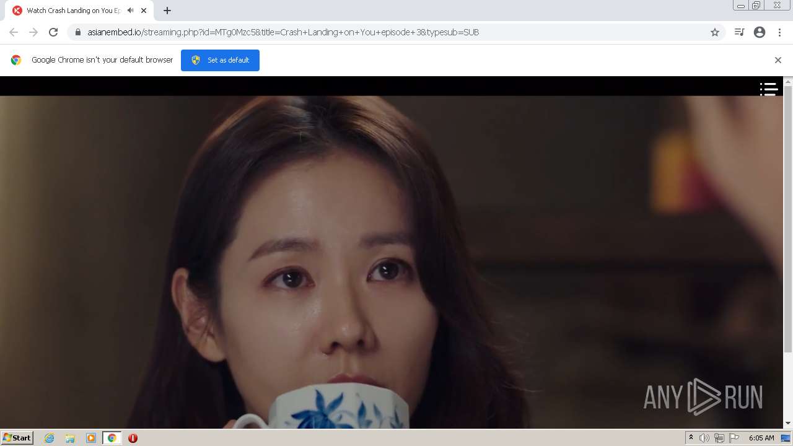Click the Show desktop tray button
The width and height of the screenshot is (793, 446).
[x=786, y=438]
